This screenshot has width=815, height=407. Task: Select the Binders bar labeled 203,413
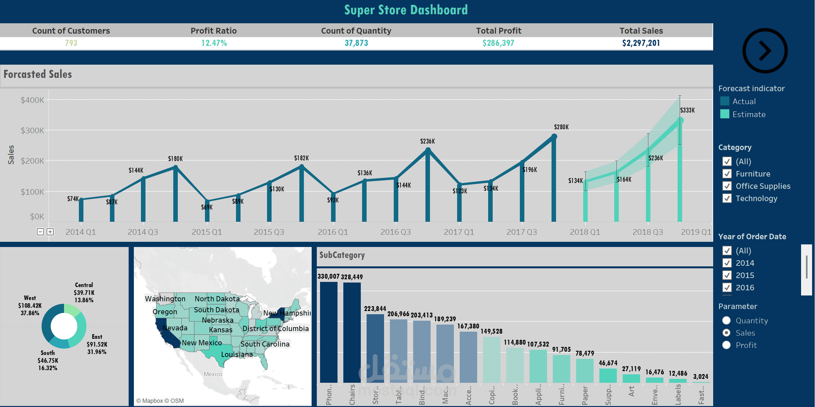[x=422, y=352]
